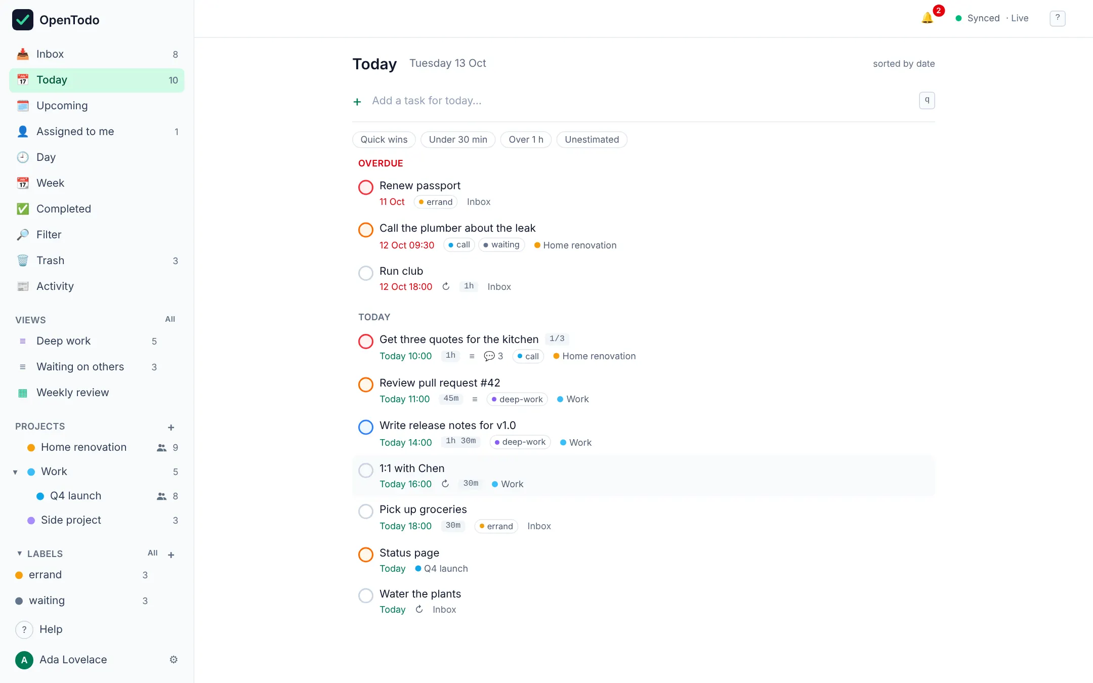Open settings gear next to Ada Lovelace

coord(174,660)
